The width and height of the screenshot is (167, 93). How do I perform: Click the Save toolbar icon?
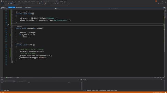10,3
